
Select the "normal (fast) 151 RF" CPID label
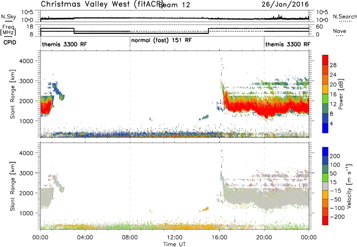coord(162,40)
